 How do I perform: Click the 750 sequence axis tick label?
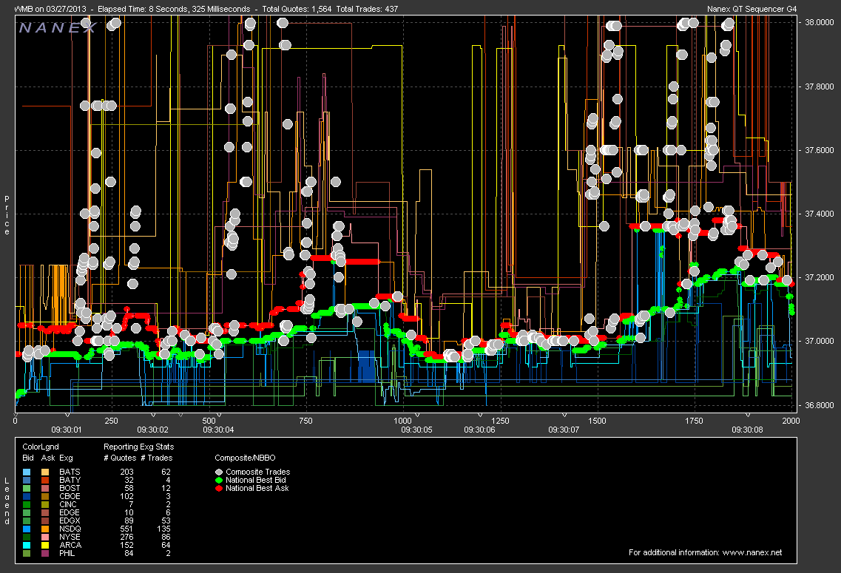(305, 421)
